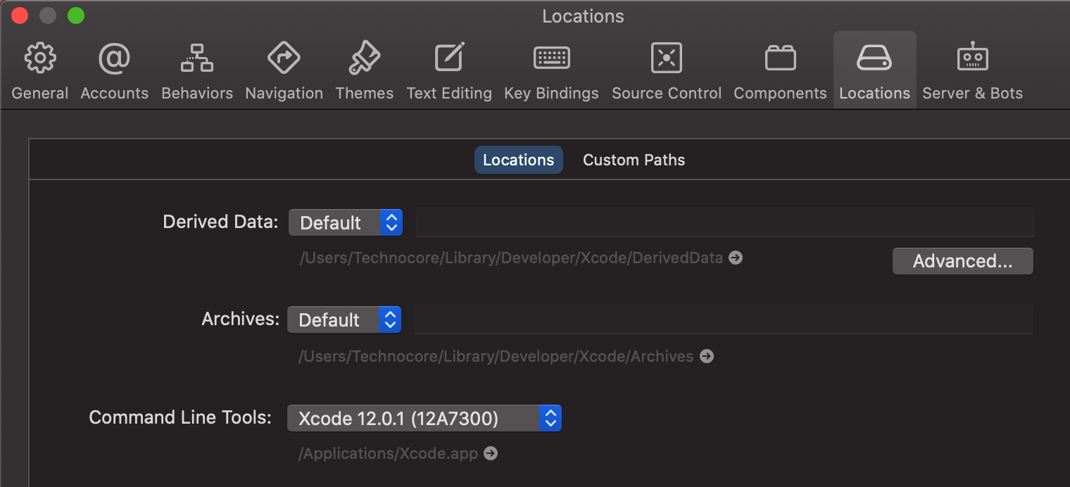Show the Components preferences pane
The image size is (1070, 487).
780,70
